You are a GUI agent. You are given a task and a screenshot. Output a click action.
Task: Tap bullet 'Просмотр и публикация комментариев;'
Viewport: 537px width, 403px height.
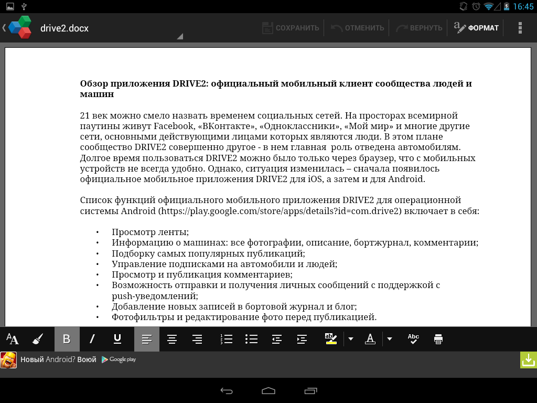pos(202,275)
